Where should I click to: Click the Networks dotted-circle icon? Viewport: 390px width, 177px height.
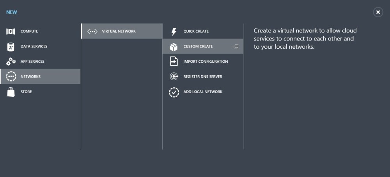point(11,76)
